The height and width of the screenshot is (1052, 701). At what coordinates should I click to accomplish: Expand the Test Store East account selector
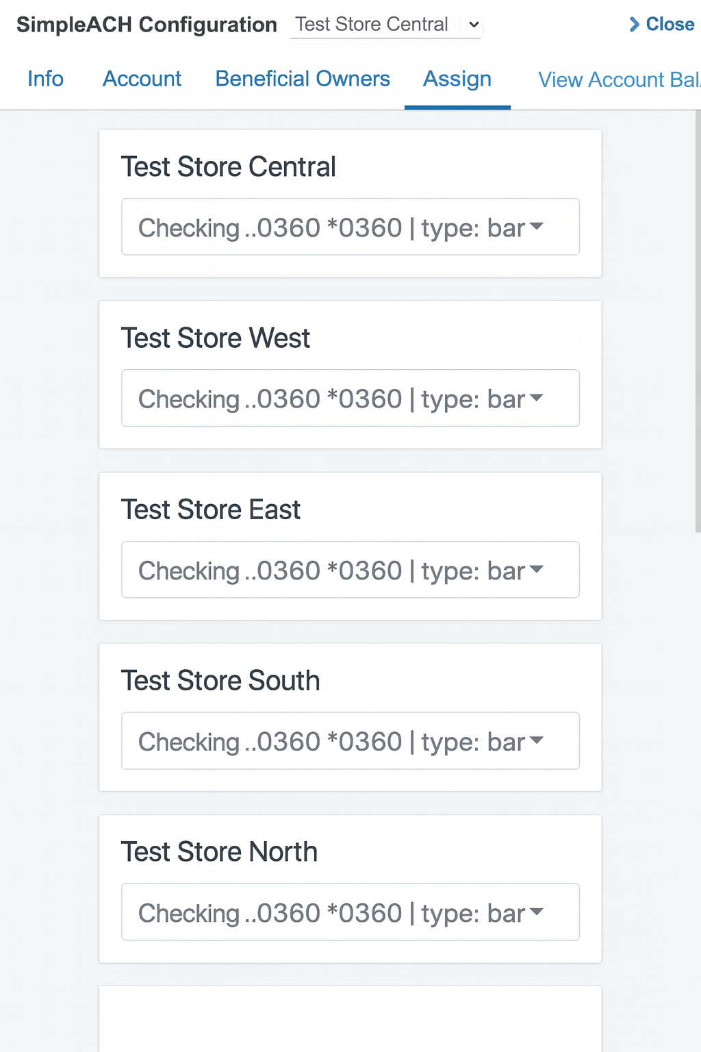pos(350,569)
